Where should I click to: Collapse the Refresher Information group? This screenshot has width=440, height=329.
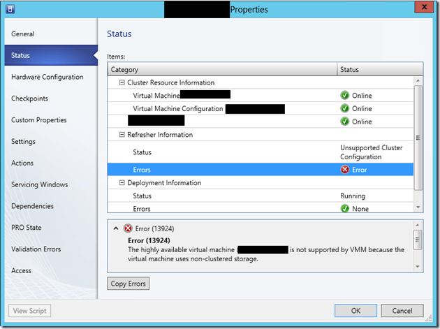(122, 135)
